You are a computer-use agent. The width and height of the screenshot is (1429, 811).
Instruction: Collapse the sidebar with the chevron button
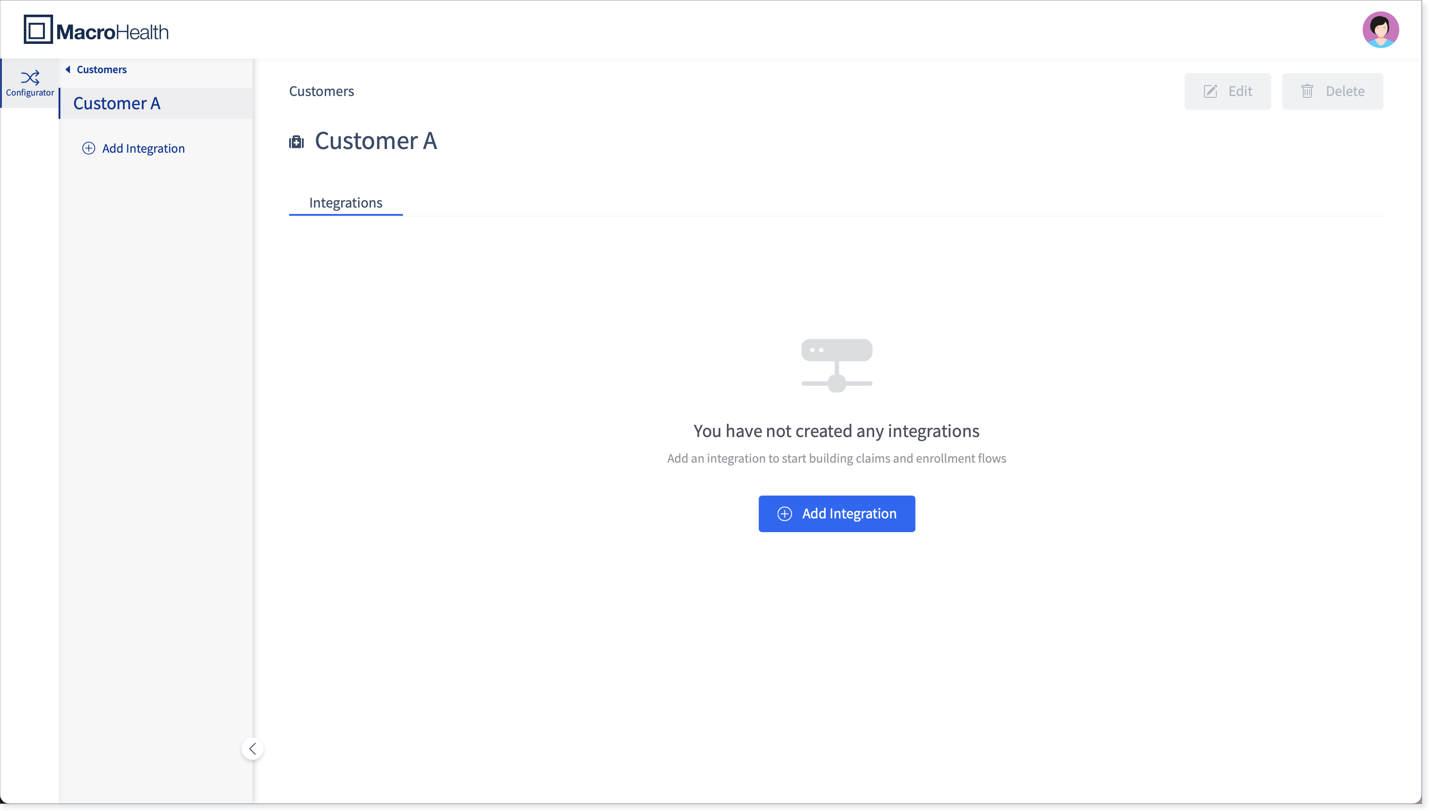click(252, 749)
